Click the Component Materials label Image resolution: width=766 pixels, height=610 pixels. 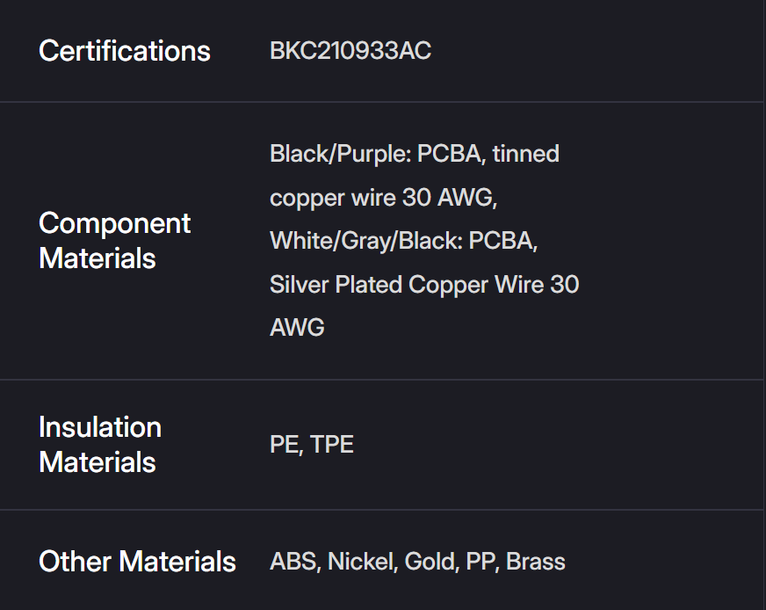point(114,241)
